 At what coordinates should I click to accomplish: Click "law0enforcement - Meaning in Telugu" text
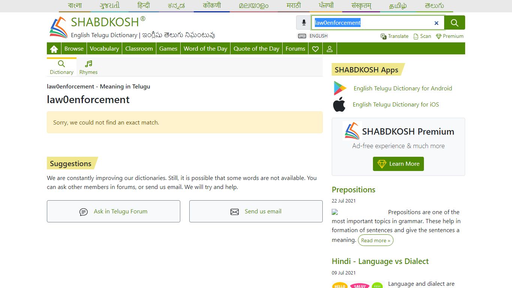click(99, 87)
